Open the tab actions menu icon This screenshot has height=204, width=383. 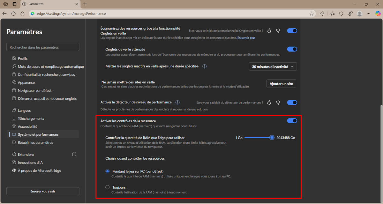pos(14,4)
